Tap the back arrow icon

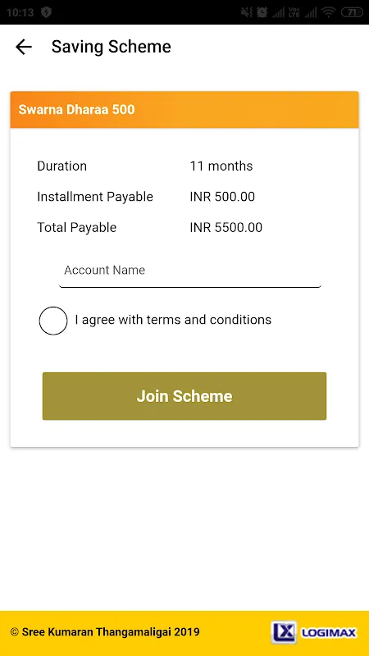[24, 47]
